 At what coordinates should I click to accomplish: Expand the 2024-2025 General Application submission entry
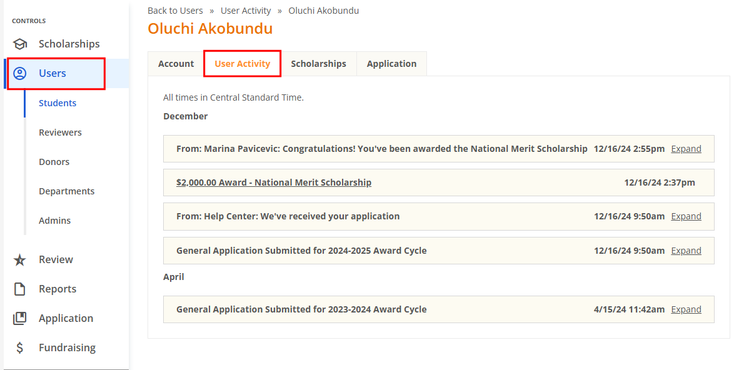coord(686,250)
